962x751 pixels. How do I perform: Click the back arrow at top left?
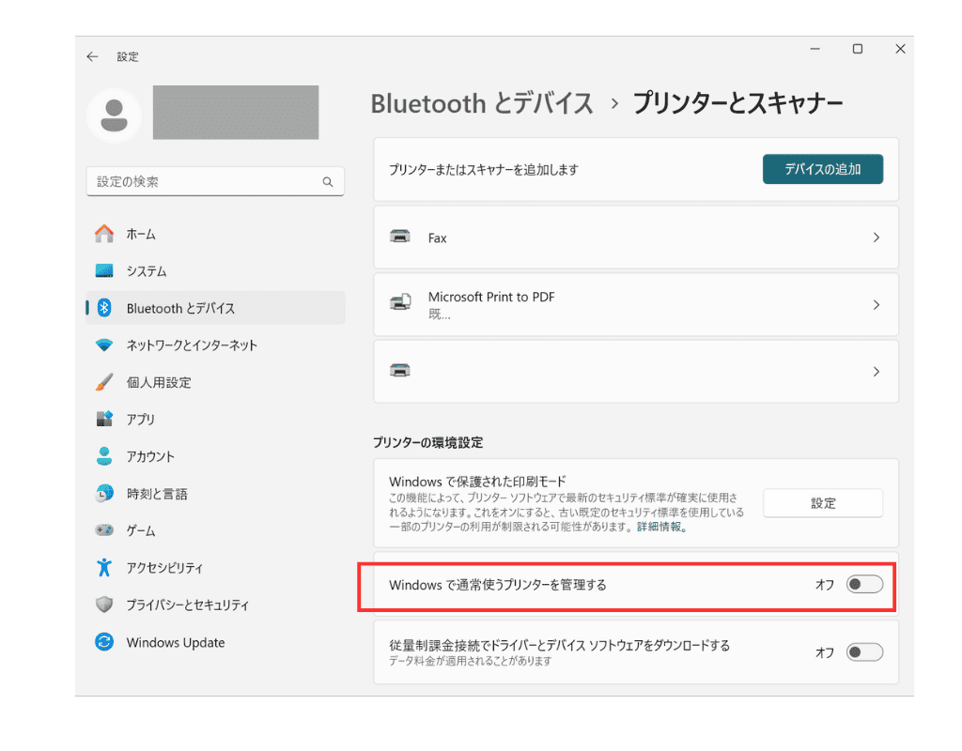point(91,56)
